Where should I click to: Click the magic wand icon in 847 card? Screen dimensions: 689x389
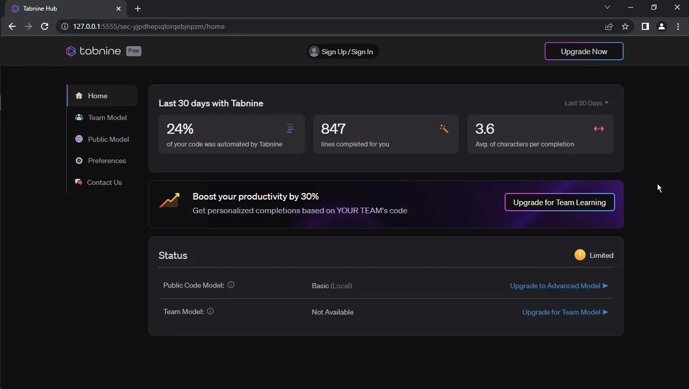[x=444, y=129]
